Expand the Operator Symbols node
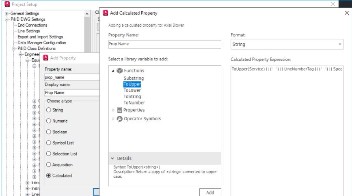 click(113, 119)
